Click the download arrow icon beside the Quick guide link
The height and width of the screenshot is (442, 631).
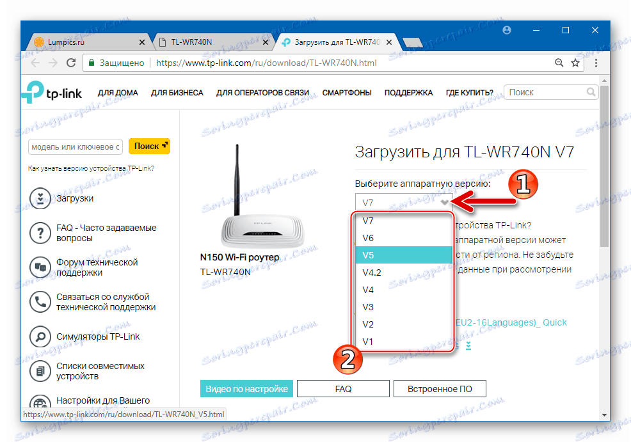point(468,346)
